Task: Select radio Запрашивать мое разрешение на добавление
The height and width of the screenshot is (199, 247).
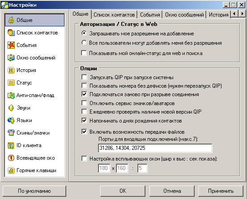Action: (x=84, y=33)
